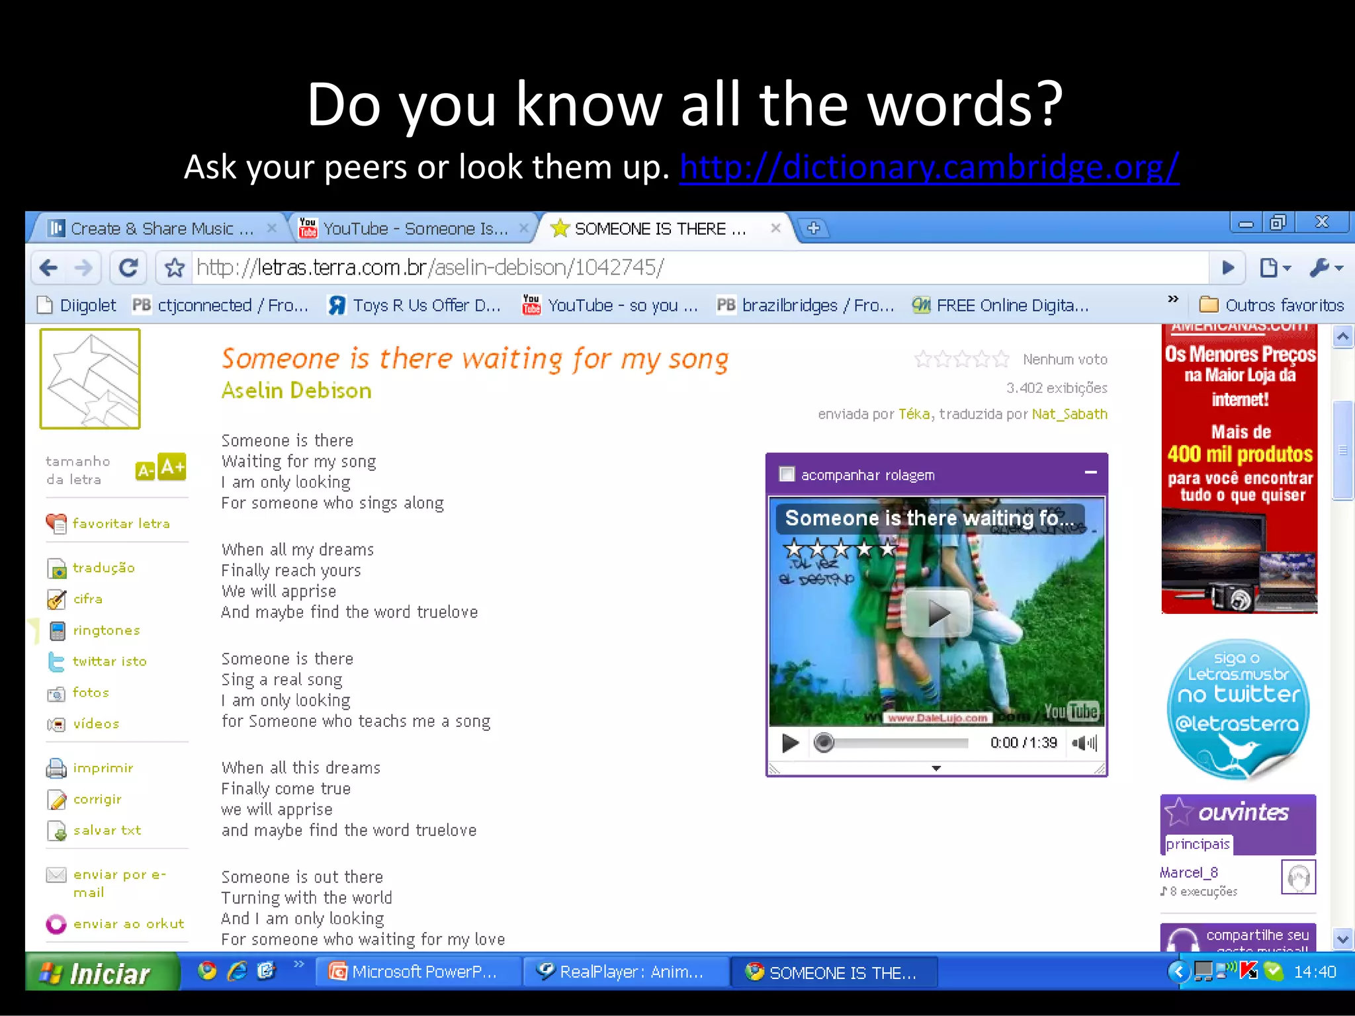Open the Téka user profile link
Viewport: 1355px width, 1016px height.
(x=914, y=414)
